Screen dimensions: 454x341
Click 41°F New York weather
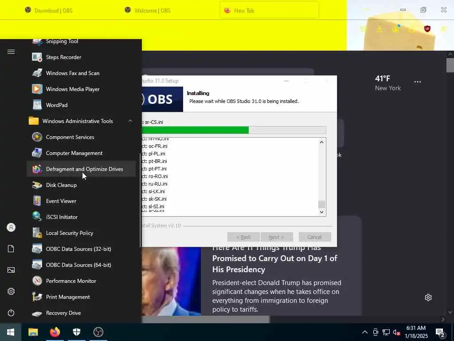387,83
